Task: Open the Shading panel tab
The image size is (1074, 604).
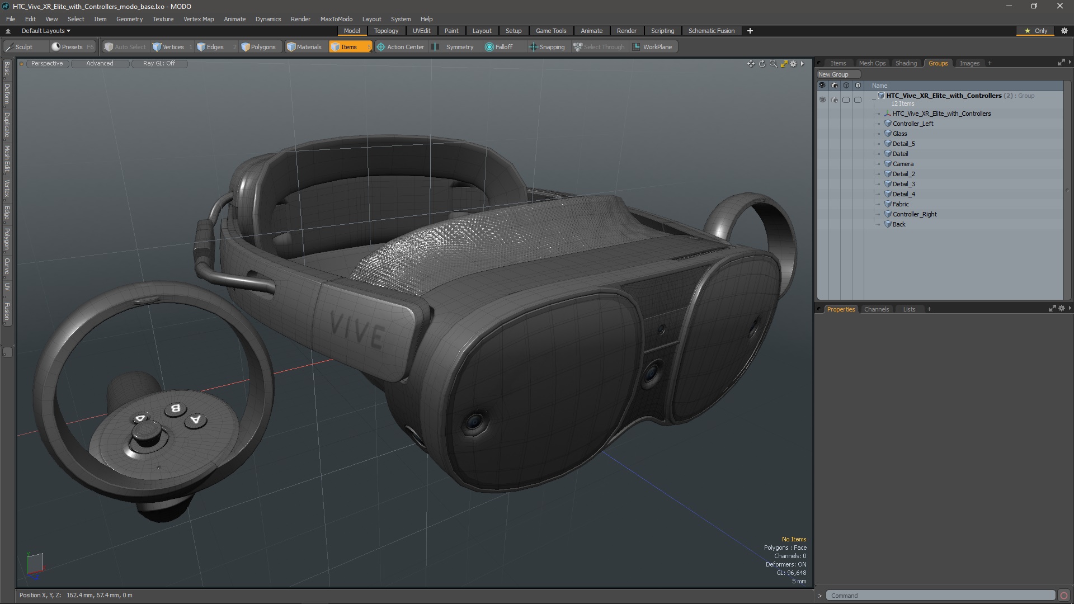Action: click(906, 63)
